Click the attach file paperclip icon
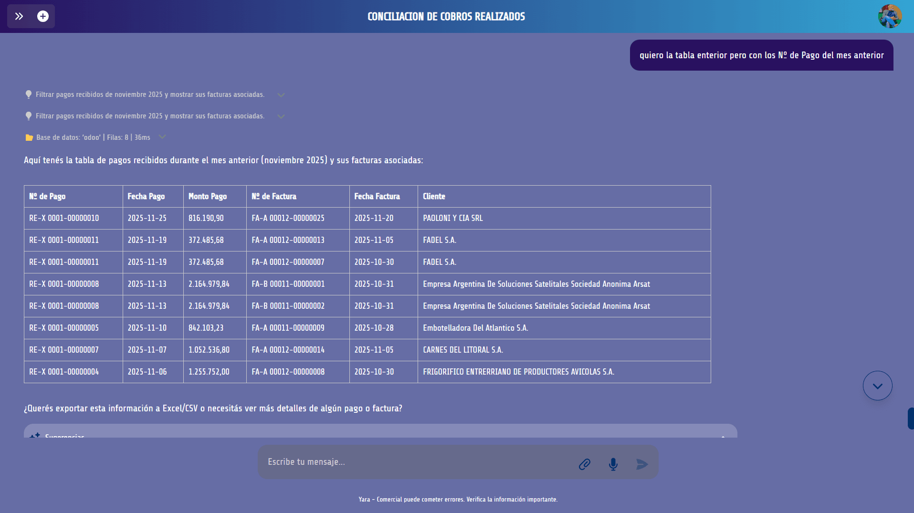The image size is (914, 513). 585,464
